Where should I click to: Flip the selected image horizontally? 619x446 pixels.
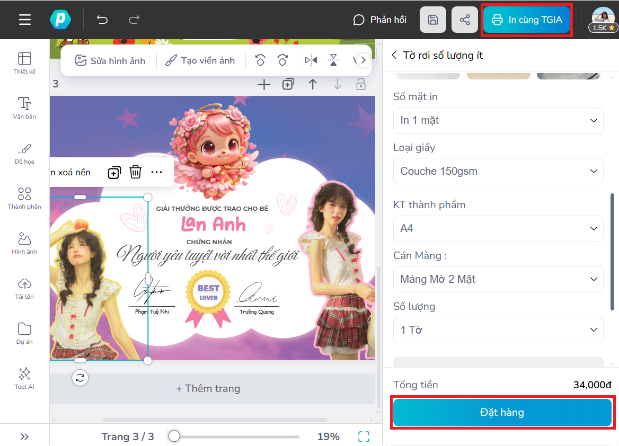(312, 60)
